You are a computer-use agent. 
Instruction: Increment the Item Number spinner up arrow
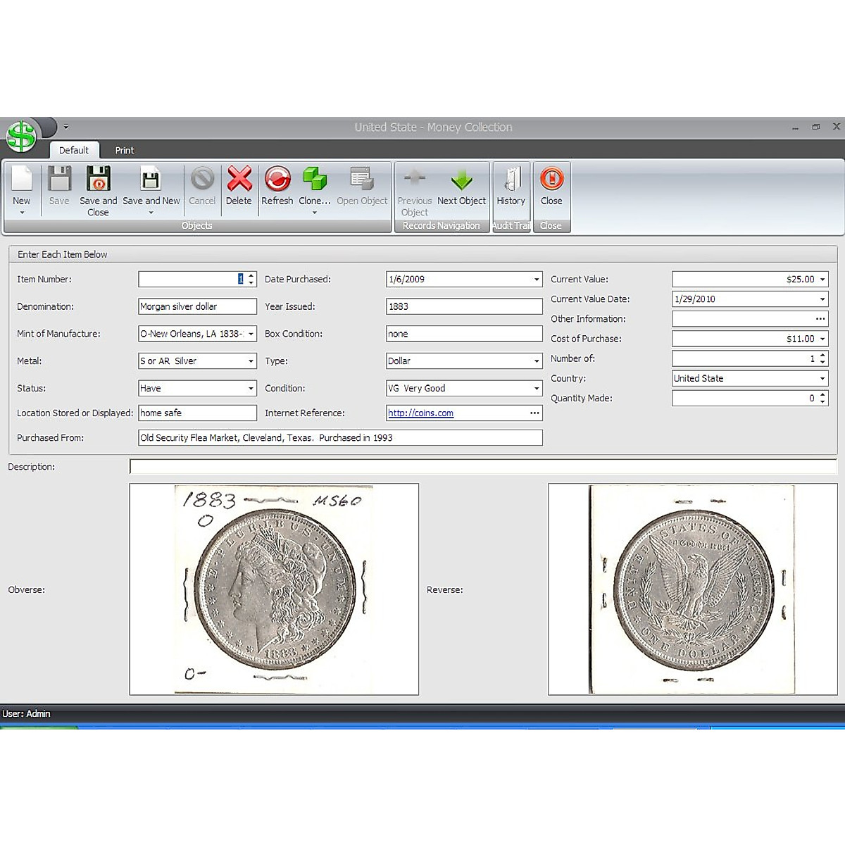[251, 276]
